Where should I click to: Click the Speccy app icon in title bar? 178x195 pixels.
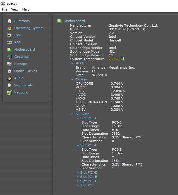click(x=3, y=3)
